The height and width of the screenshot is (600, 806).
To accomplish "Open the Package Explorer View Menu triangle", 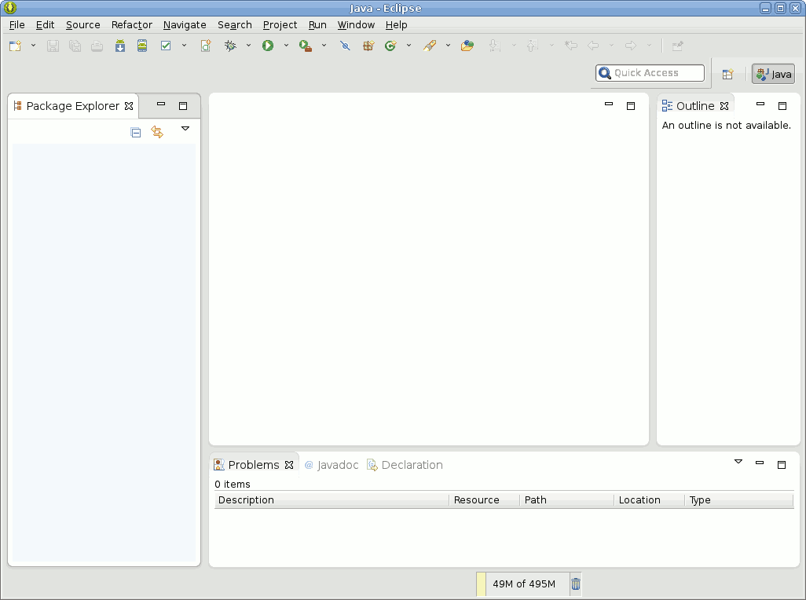I will tap(185, 129).
